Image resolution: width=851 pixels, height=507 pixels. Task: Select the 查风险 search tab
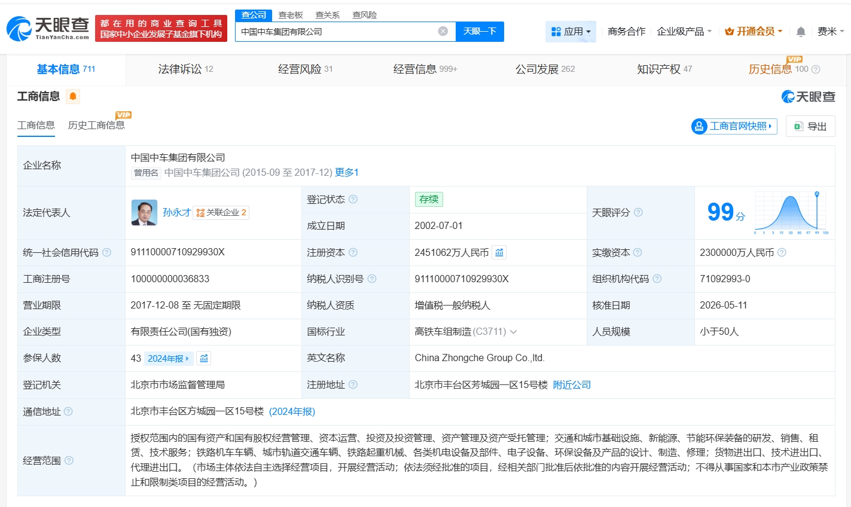(x=364, y=15)
